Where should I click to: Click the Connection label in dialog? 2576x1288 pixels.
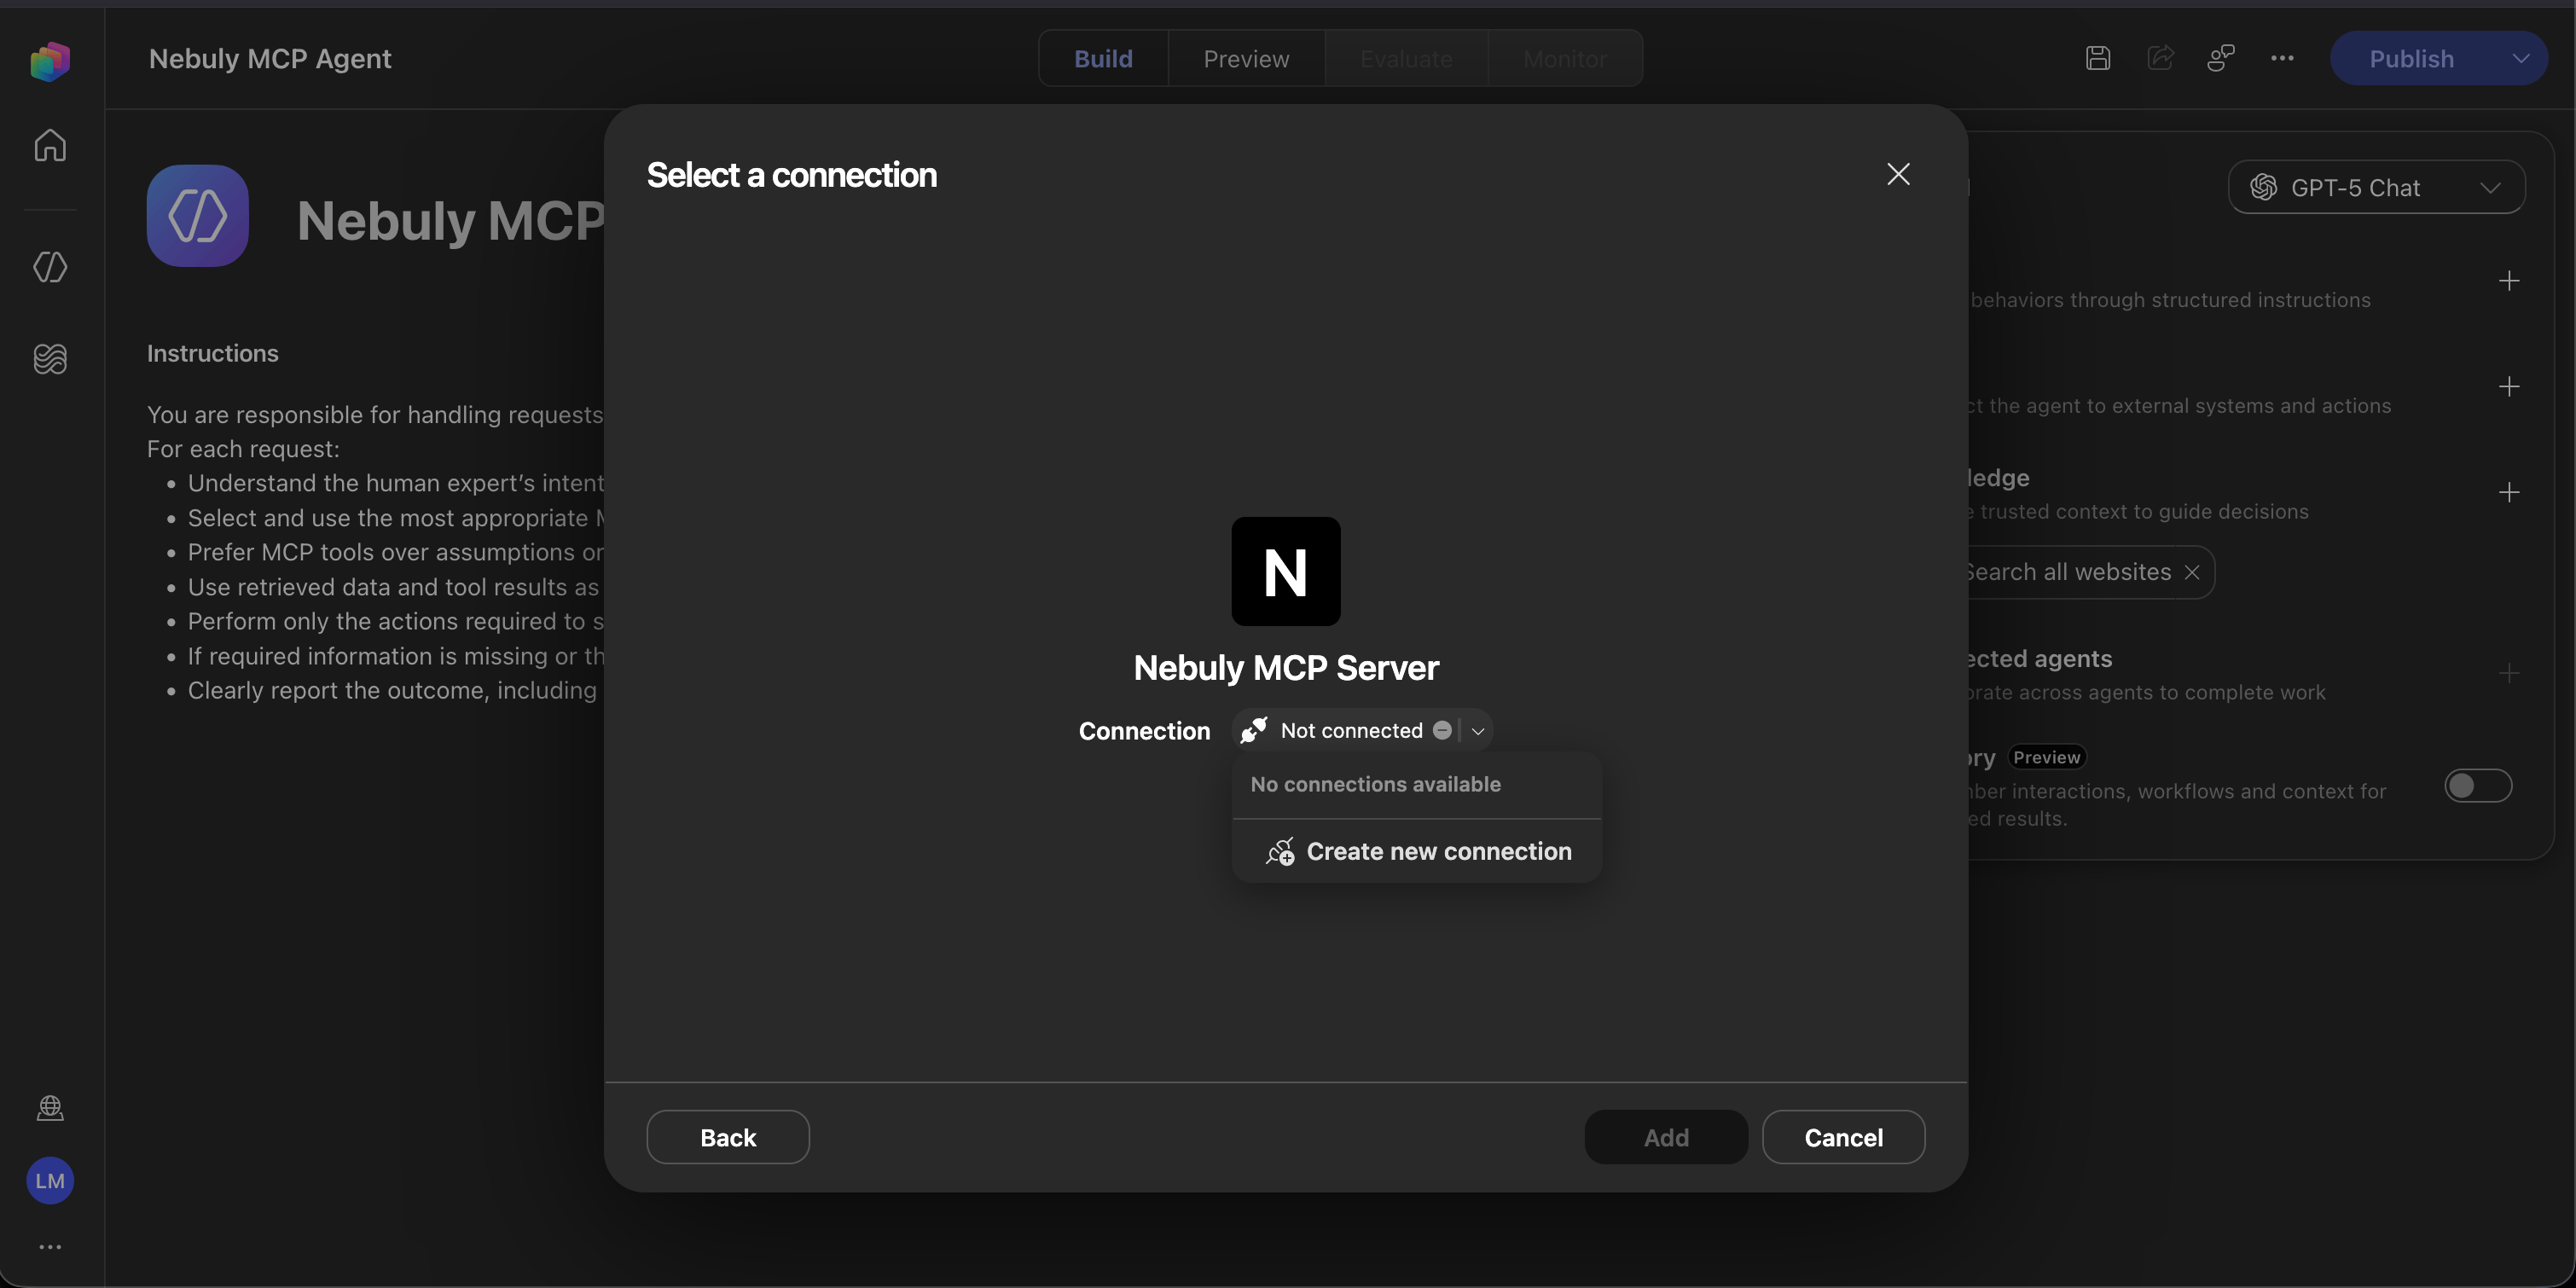click(1144, 731)
